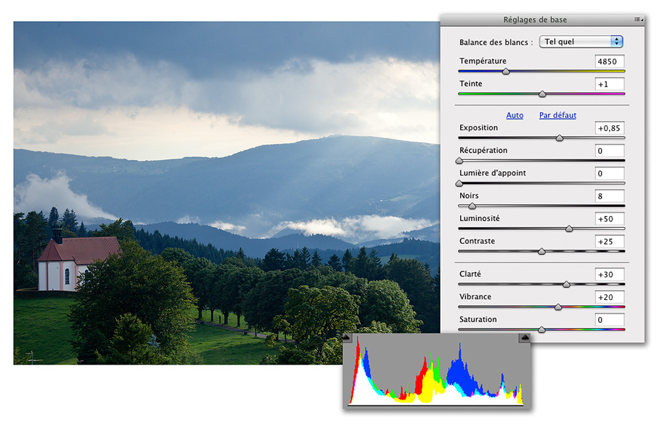This screenshot has width=661, height=424.
Task: Click the landscape photo preview
Action: (x=227, y=193)
